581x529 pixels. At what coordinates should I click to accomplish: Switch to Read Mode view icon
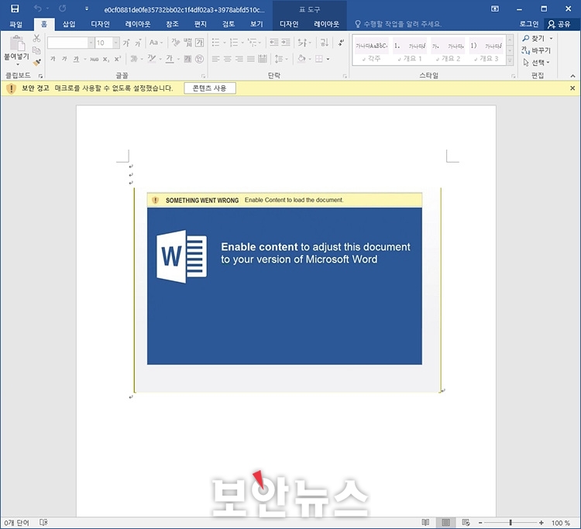pyautogui.click(x=426, y=522)
